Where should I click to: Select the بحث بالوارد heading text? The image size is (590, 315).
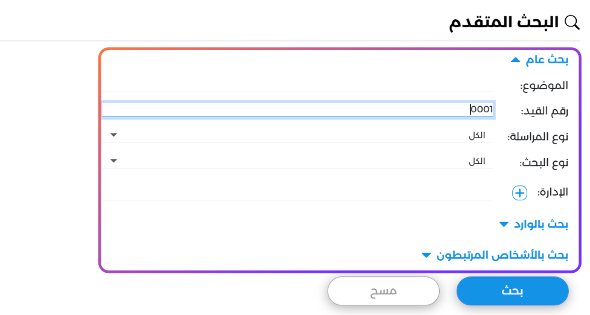pos(541,224)
